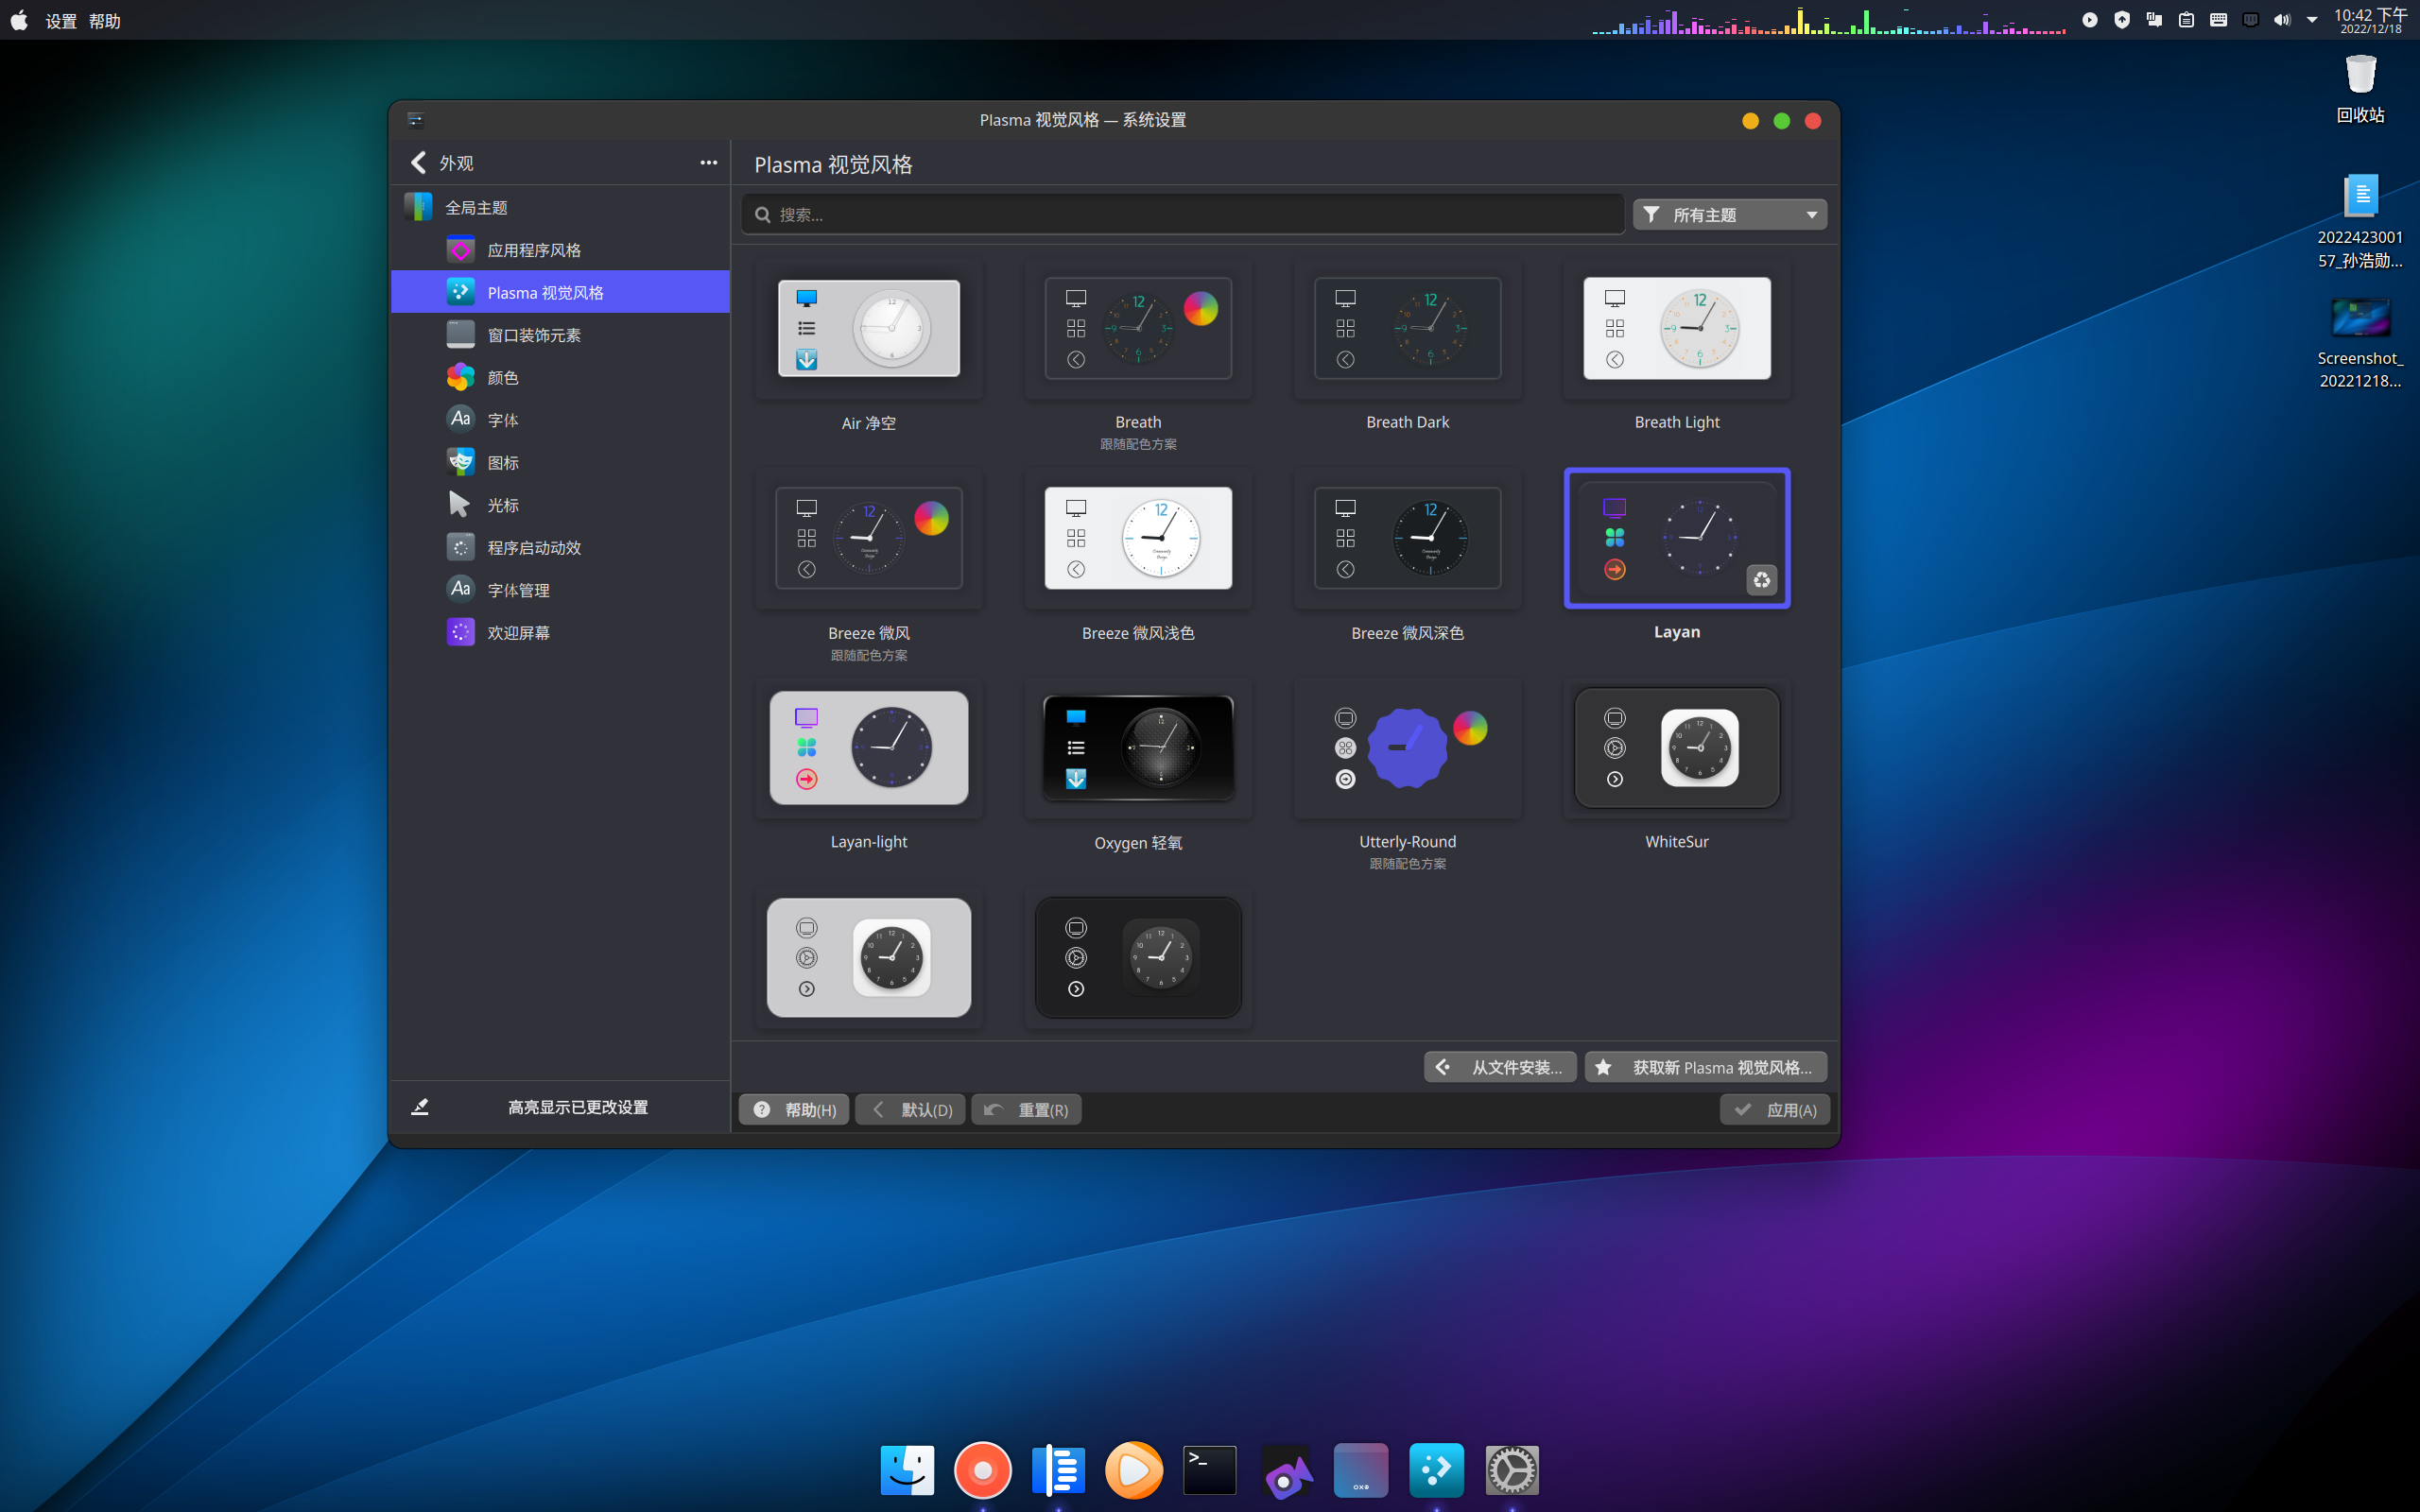Open the 设置 menu in the menu bar
Image resolution: width=2420 pixels, height=1512 pixels.
(61, 21)
